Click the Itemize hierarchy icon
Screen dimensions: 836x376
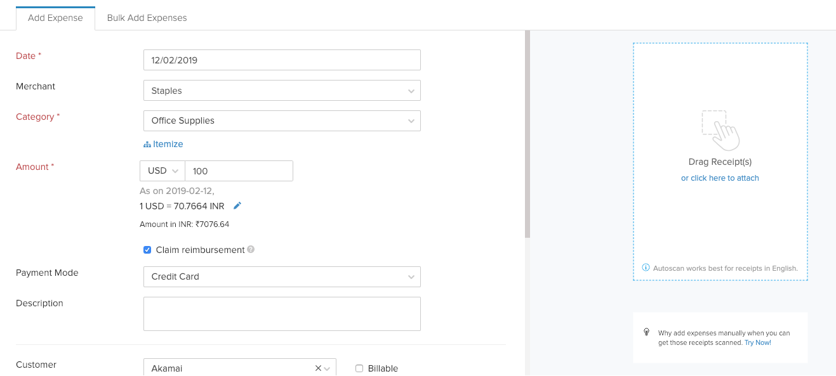[147, 145]
